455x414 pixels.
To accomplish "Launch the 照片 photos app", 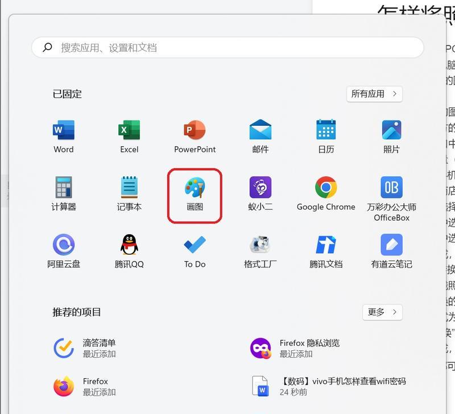I will [391, 136].
